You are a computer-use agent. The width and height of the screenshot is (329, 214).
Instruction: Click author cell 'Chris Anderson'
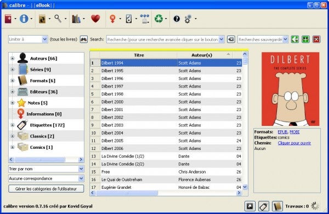[192, 172]
